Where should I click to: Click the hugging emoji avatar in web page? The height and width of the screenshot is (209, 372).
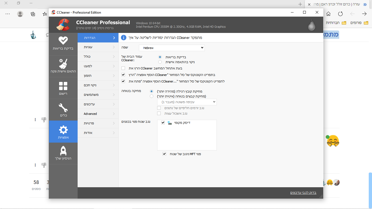(333, 141)
